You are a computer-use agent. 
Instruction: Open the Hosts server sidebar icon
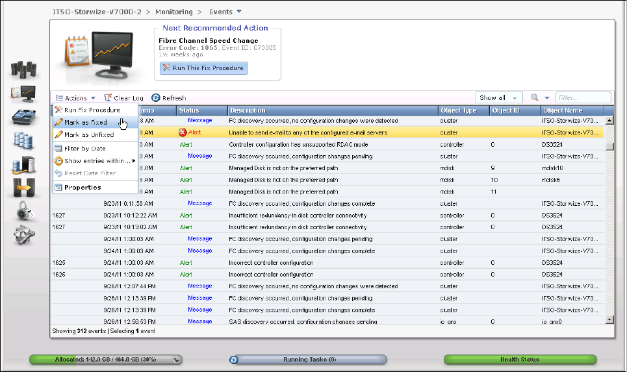23,164
